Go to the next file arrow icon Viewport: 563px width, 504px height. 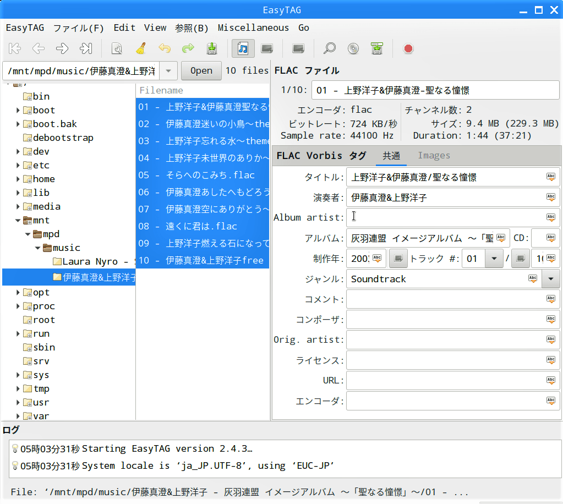(62, 48)
